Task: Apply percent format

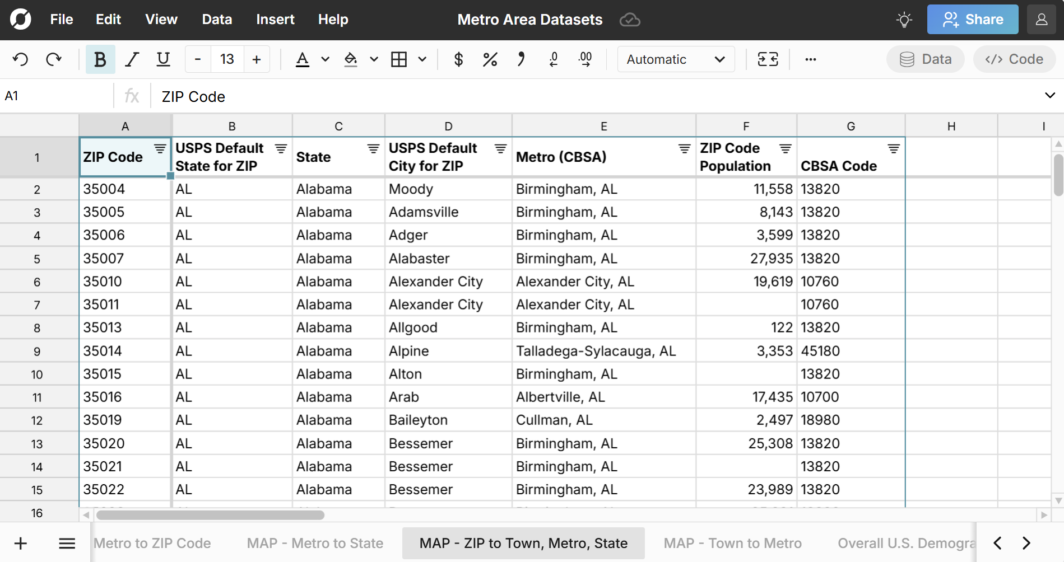Action: [490, 59]
